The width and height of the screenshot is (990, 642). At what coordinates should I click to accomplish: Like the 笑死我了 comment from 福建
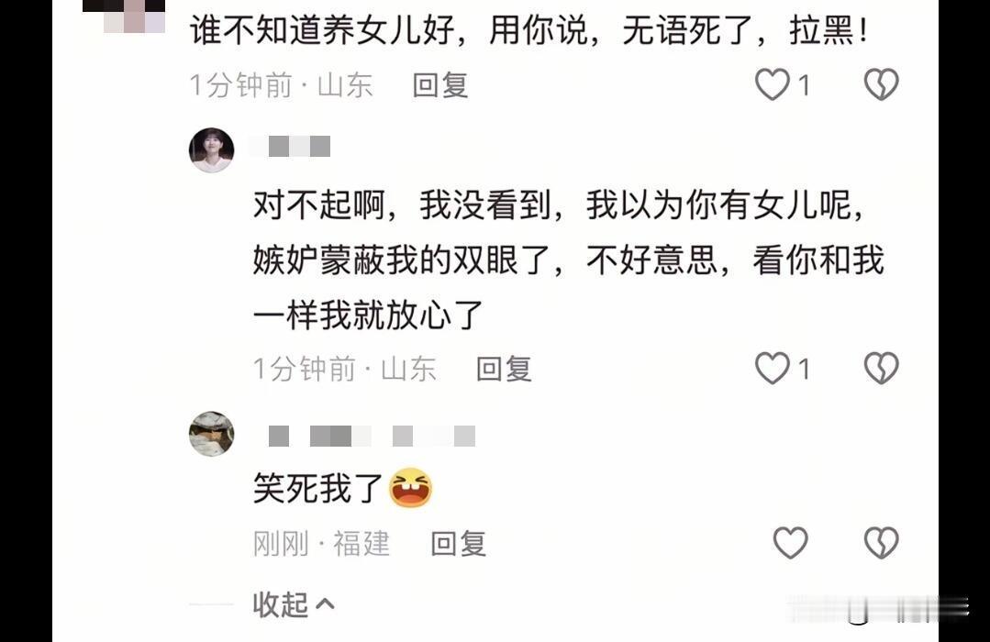pos(791,543)
